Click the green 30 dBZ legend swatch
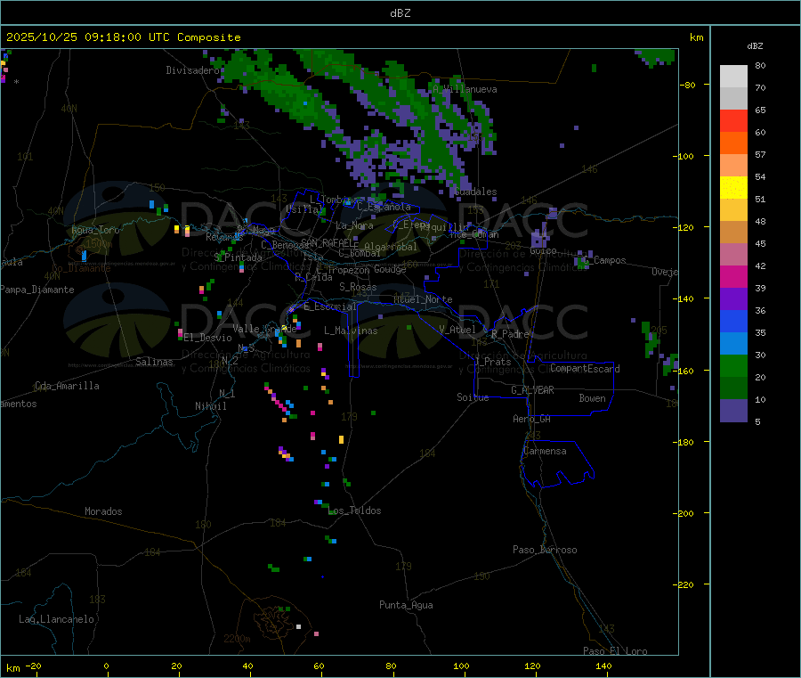 pyautogui.click(x=733, y=365)
